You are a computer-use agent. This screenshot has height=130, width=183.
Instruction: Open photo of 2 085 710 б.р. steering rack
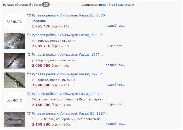pyautogui.click(x=15, y=41)
